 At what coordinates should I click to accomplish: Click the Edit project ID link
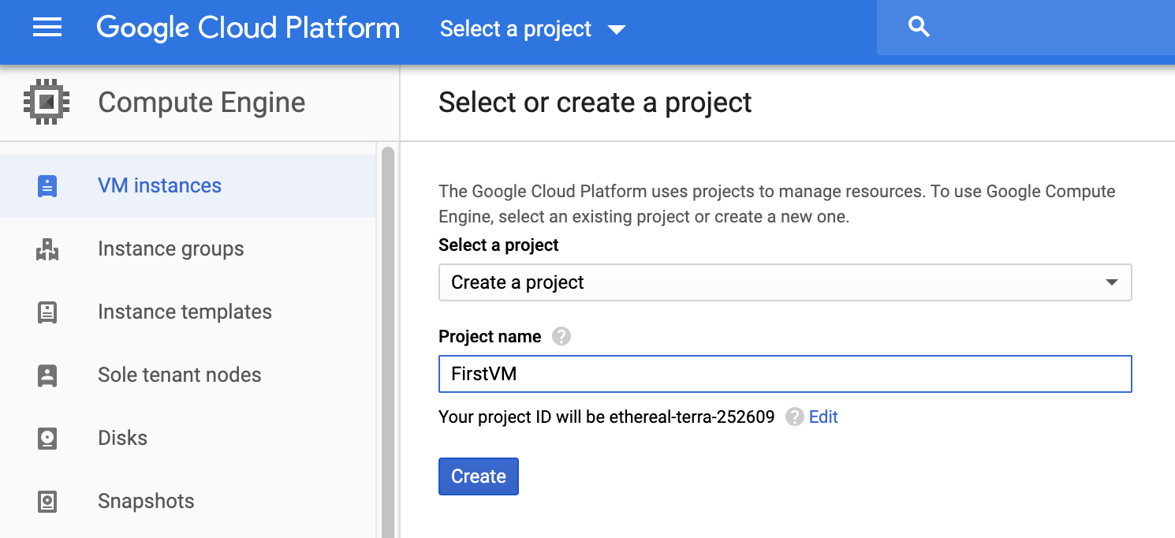(x=823, y=417)
